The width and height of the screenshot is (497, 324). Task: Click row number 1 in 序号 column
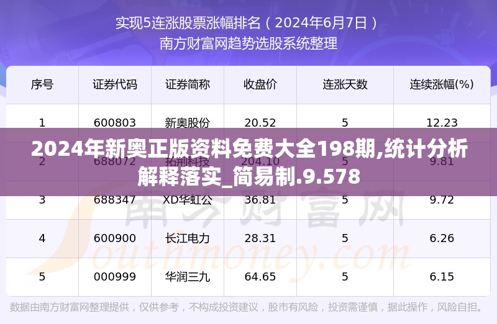pos(42,122)
